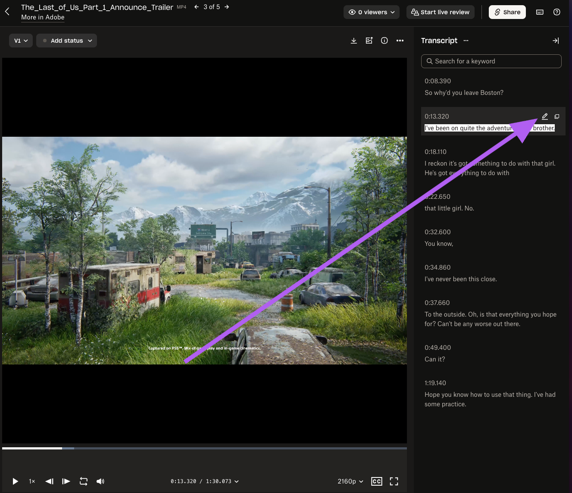Click the export frame image icon

click(369, 41)
